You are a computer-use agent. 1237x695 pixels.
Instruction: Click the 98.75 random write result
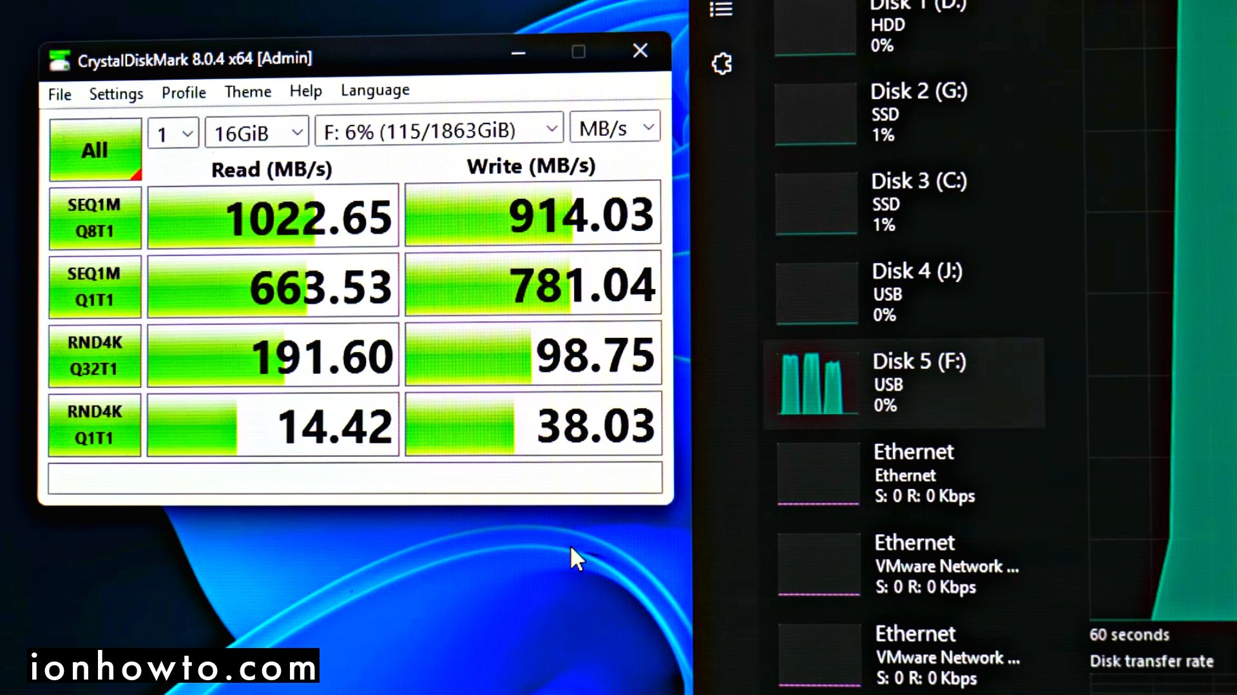[x=533, y=354]
